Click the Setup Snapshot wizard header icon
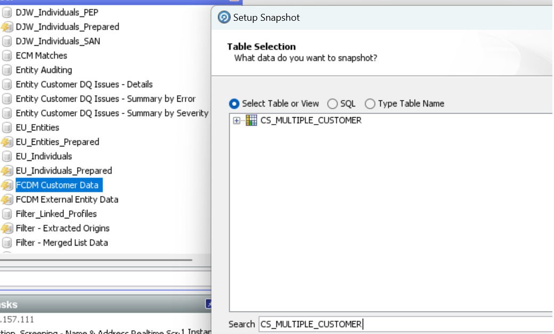This screenshot has height=334, width=554. coord(223,17)
